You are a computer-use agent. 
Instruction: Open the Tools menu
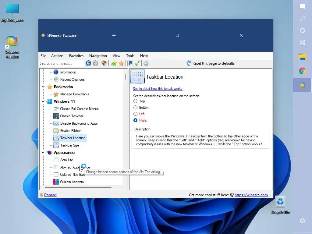130,56
